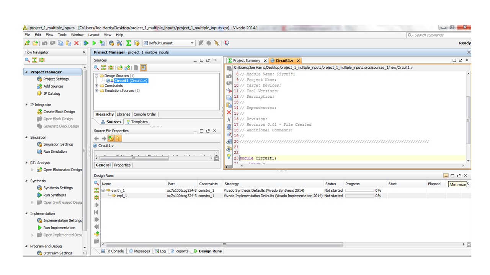Click Create New Runs plus-arrow icon

(x=96, y=234)
